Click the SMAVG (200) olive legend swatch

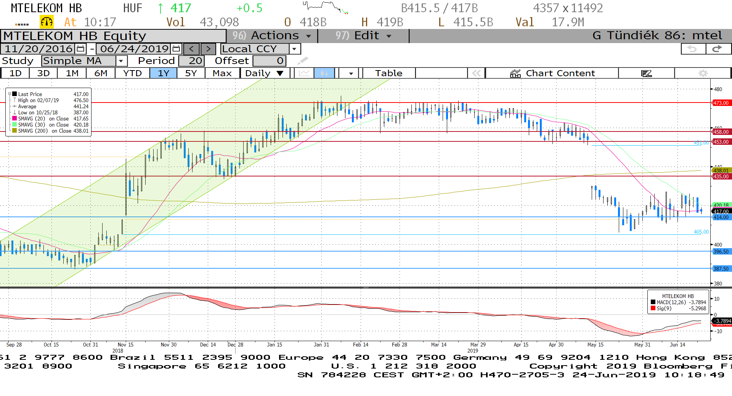14,131
